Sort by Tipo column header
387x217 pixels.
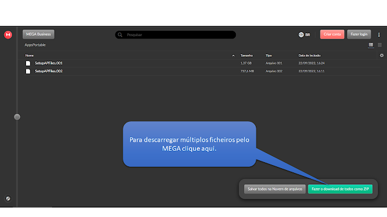tap(268, 55)
